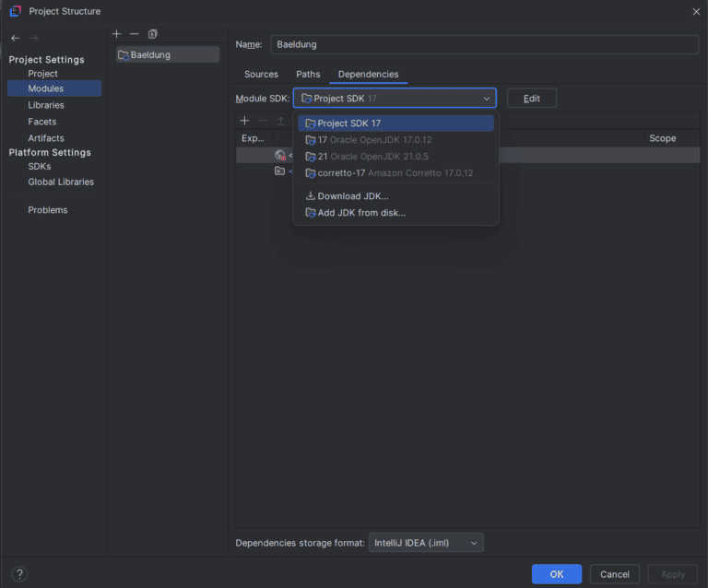Add a new module with plus icon

point(117,34)
